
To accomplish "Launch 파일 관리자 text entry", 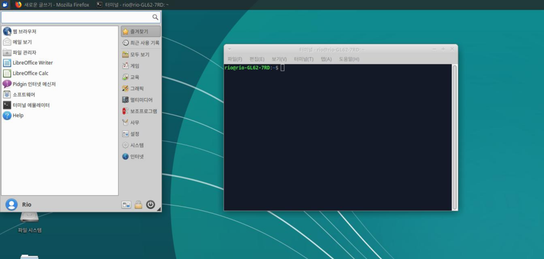I will click(24, 52).
